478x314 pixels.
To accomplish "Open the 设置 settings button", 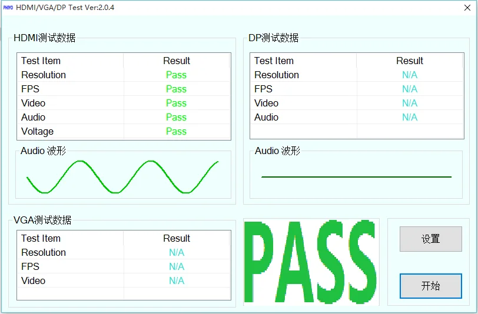I will 431,239.
